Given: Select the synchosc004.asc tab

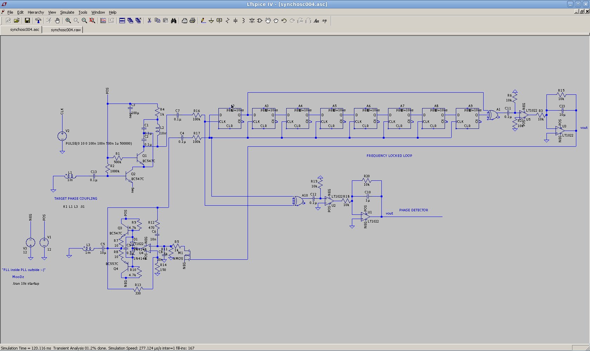Looking at the screenshot, I should 25,30.
